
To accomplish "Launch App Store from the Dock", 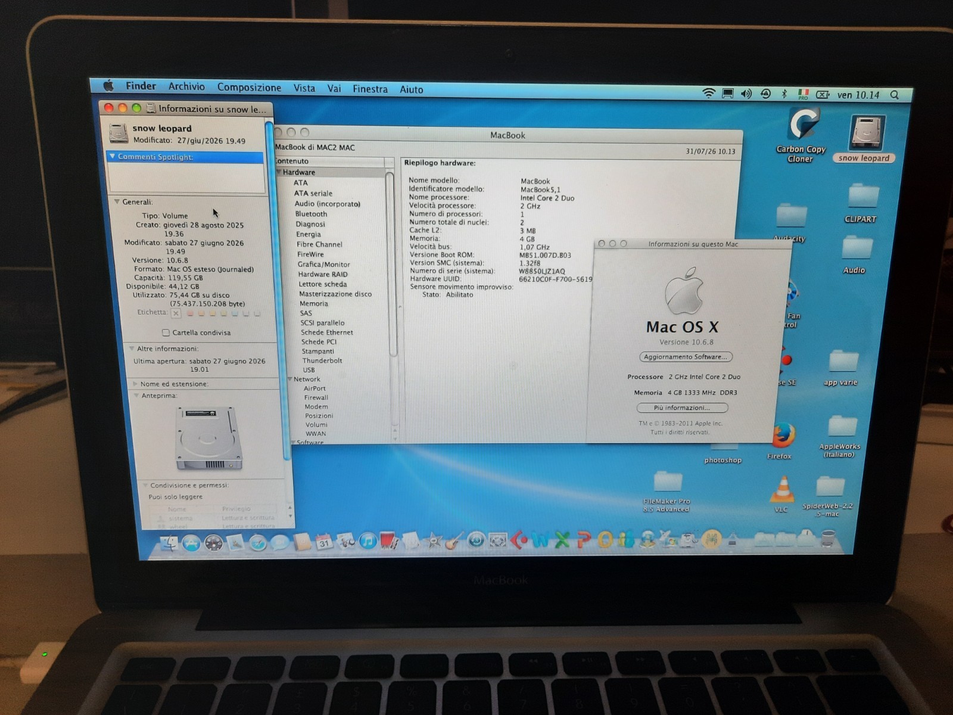I will point(191,543).
